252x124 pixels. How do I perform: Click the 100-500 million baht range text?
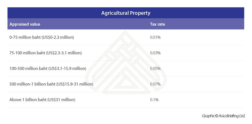pos(28,68)
